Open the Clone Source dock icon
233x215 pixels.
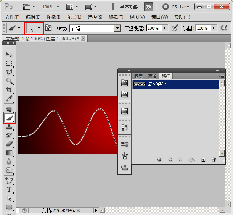click(125, 168)
